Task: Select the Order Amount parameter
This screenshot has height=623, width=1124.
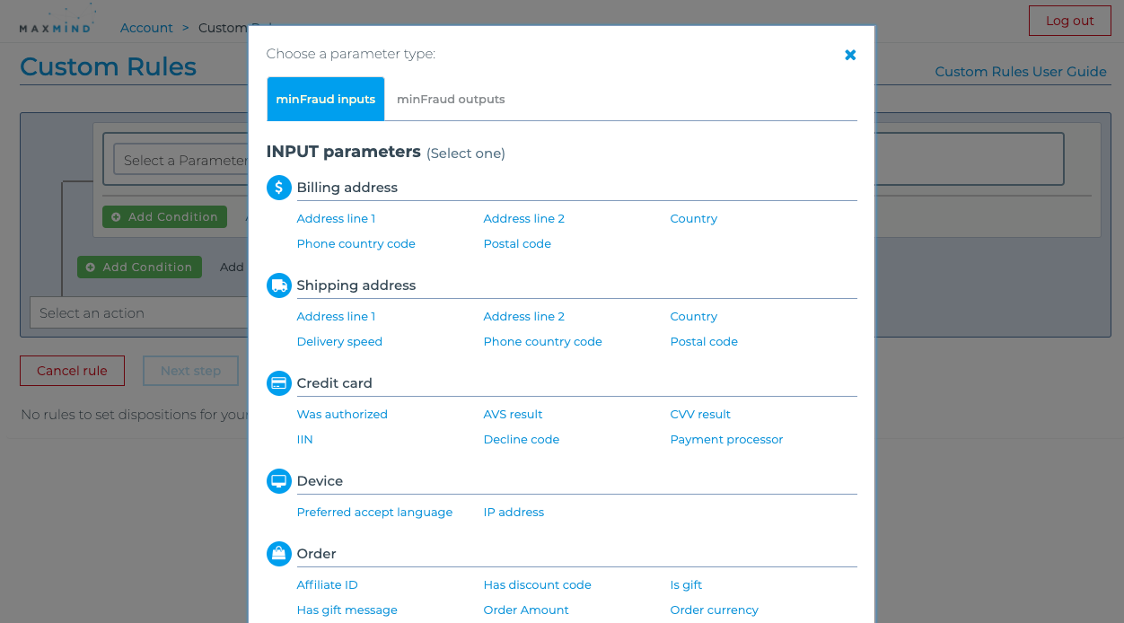Action: [526, 610]
